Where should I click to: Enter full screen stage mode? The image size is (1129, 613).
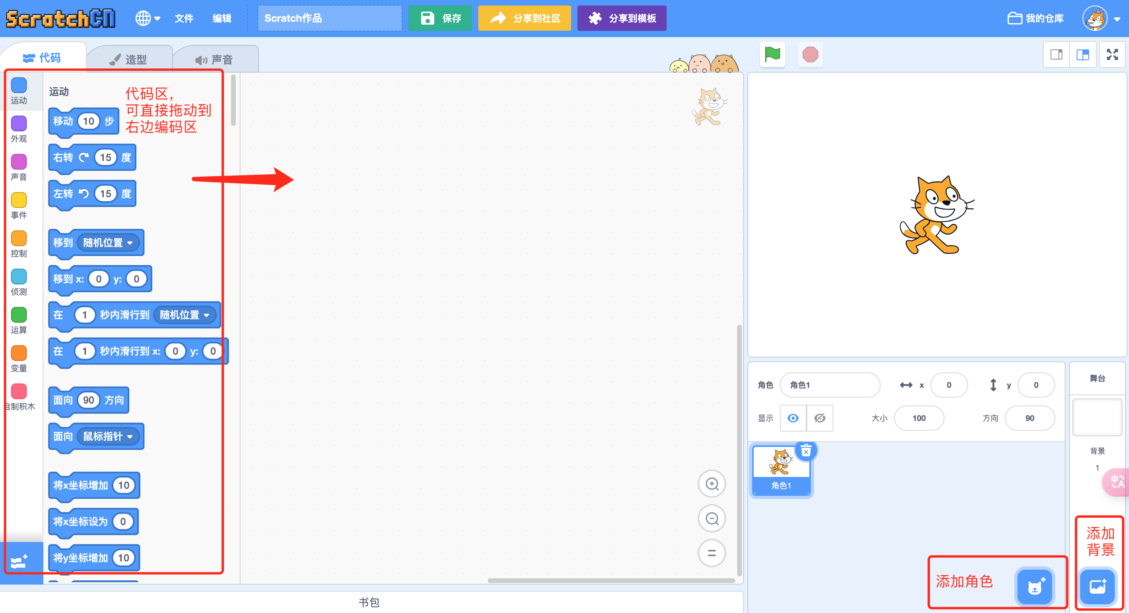click(x=1112, y=55)
